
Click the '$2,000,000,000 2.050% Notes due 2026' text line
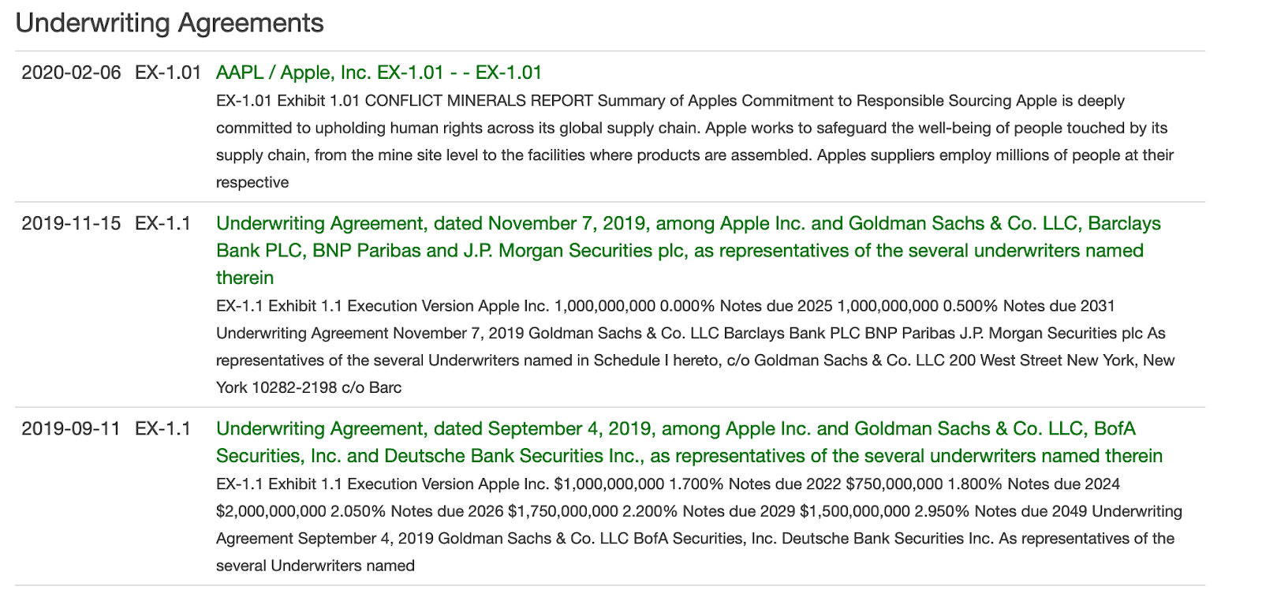pyautogui.click(x=699, y=510)
